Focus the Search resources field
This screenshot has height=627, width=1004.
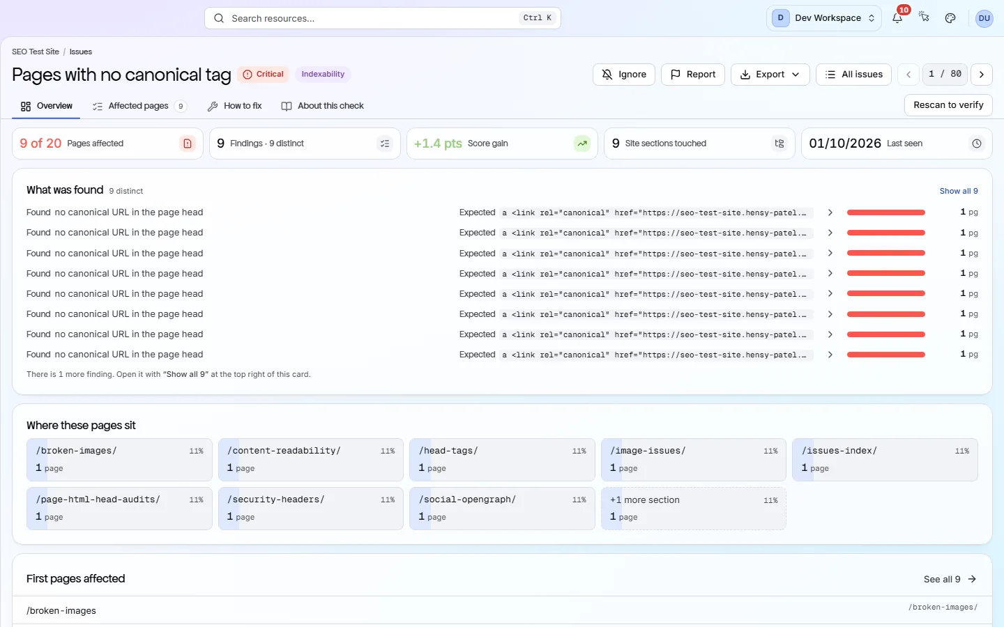pyautogui.click(x=382, y=18)
